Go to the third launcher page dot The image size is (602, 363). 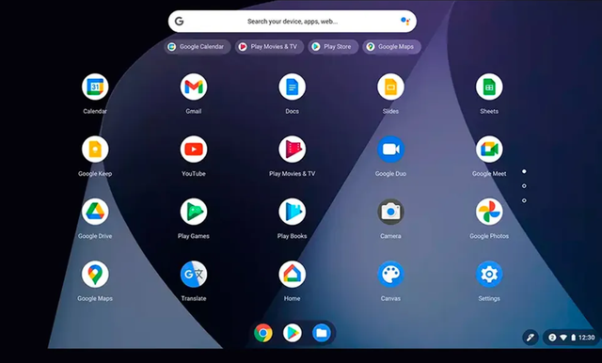(524, 200)
